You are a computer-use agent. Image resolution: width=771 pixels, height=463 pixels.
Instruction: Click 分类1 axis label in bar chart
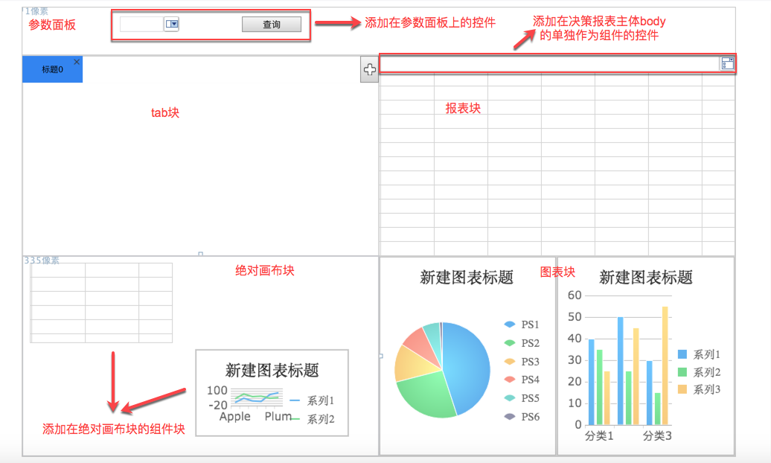(599, 435)
